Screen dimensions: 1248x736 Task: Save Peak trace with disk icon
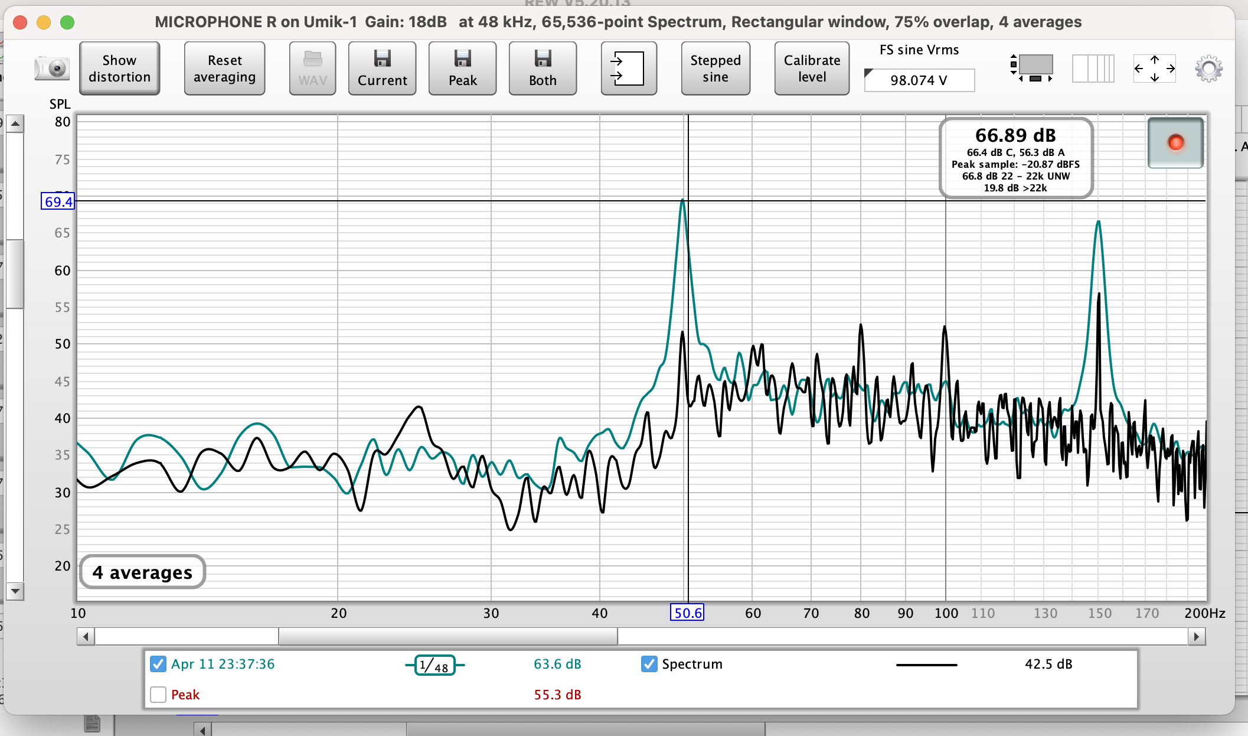point(462,69)
